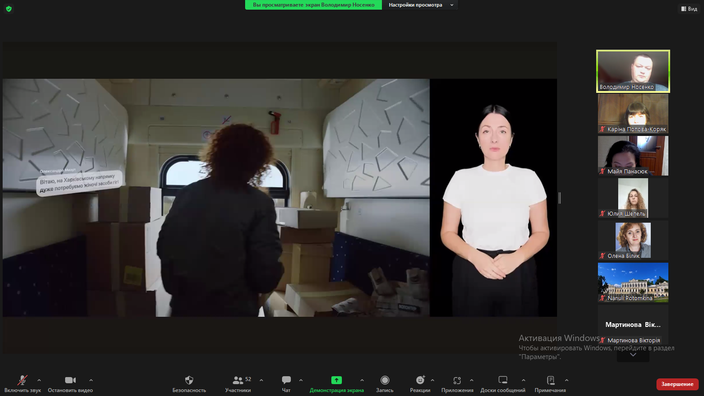Image resolution: width=704 pixels, height=396 pixels.
Task: Open the Reactions smiley icon
Action: pos(420,380)
